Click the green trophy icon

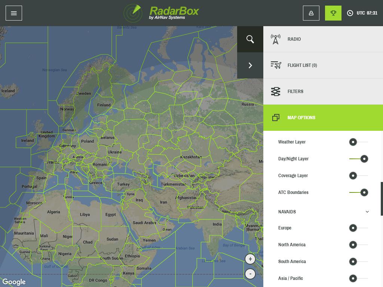click(x=333, y=13)
